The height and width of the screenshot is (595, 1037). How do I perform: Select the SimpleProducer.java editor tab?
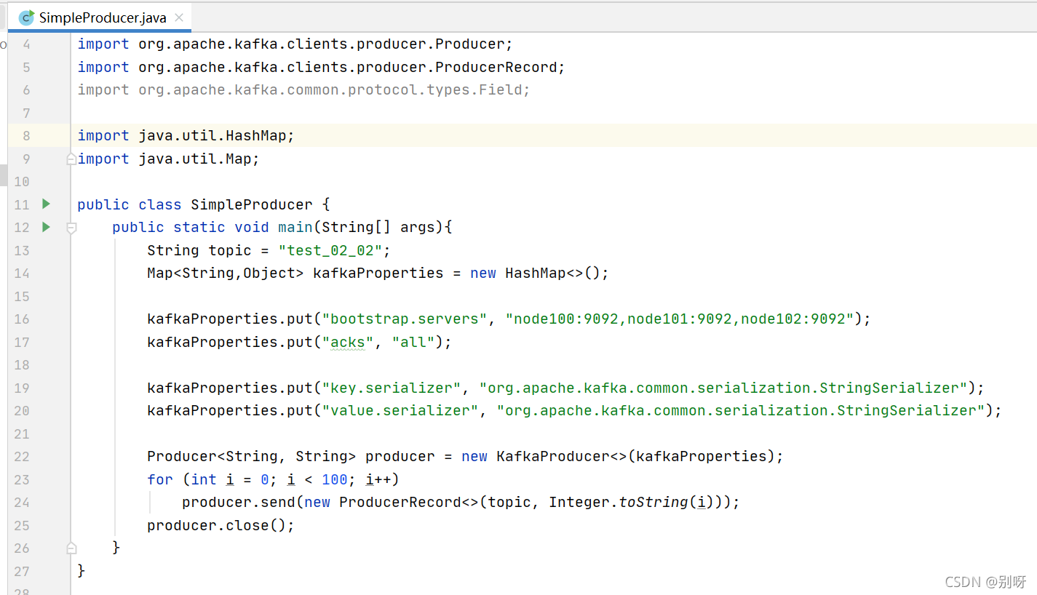[100, 17]
